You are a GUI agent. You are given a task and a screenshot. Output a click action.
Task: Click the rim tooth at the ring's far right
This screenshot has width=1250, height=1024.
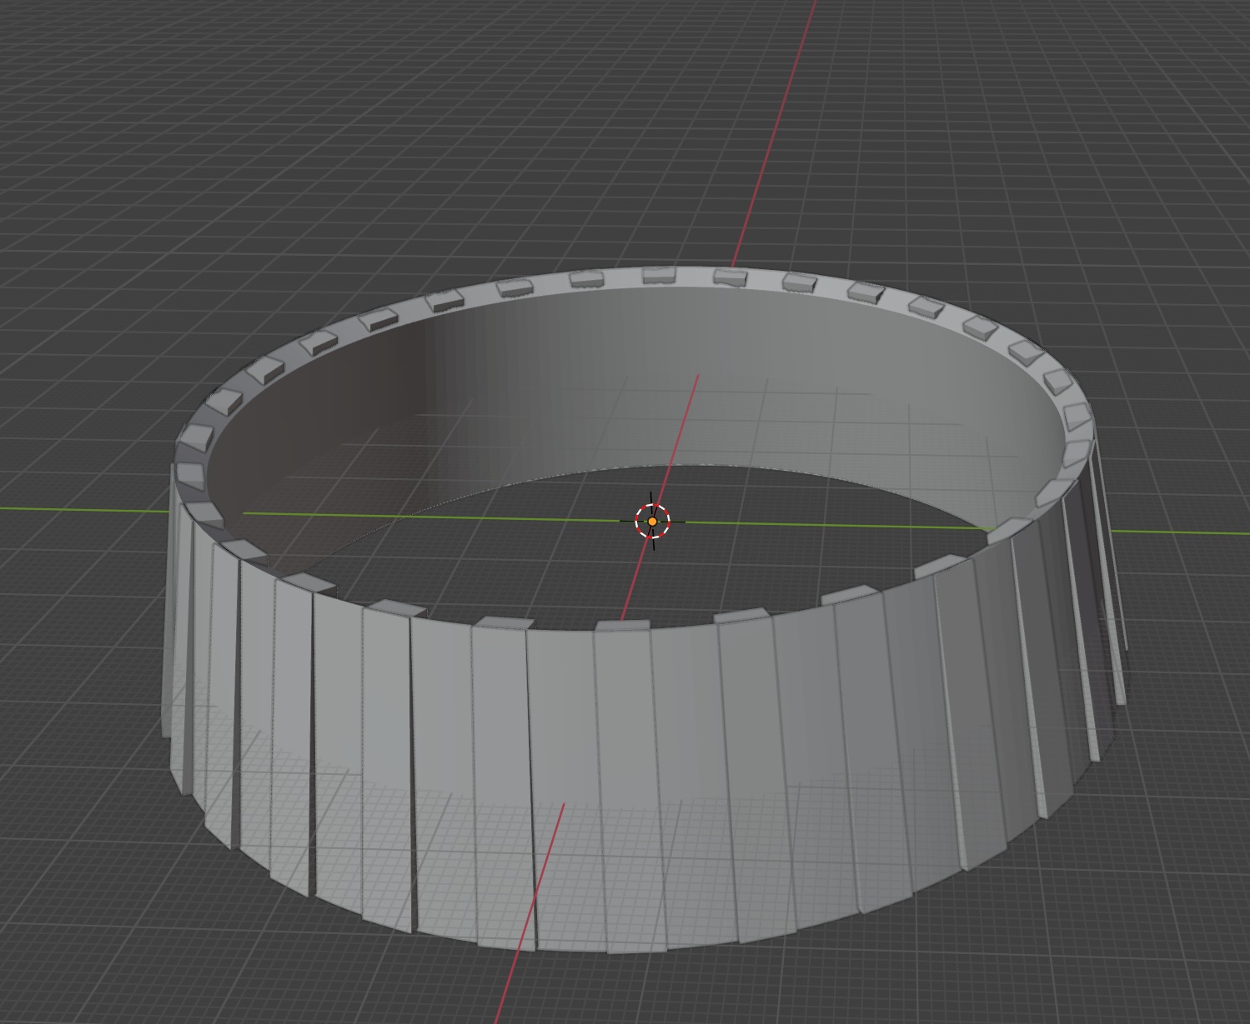pos(1078,415)
